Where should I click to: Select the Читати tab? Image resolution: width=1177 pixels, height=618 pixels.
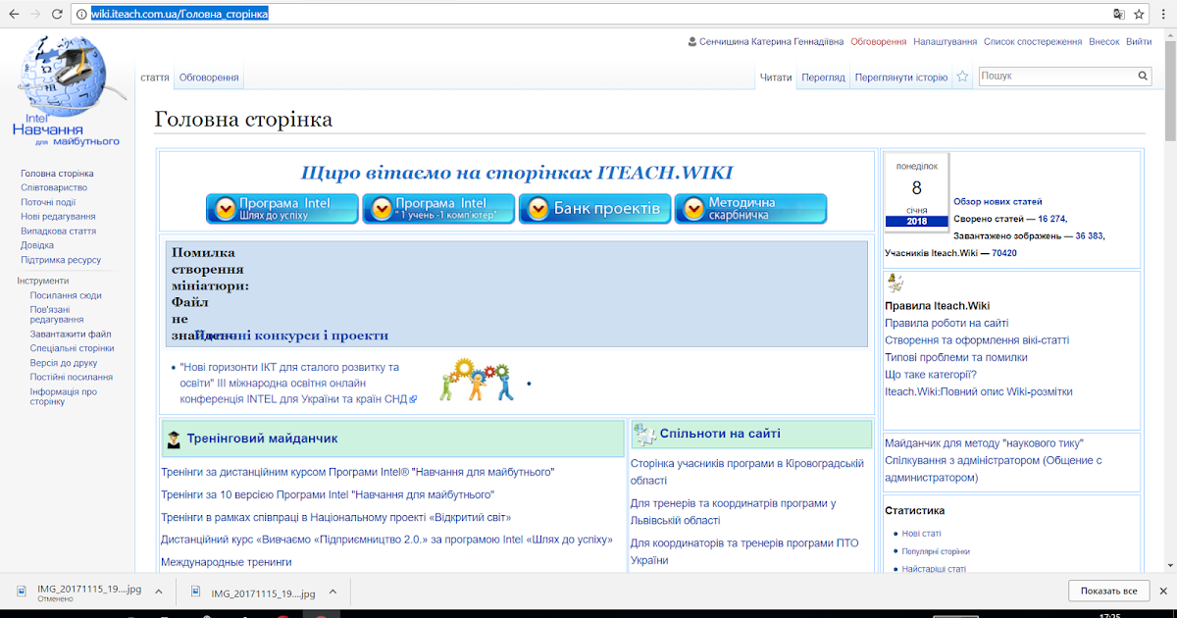coord(775,77)
